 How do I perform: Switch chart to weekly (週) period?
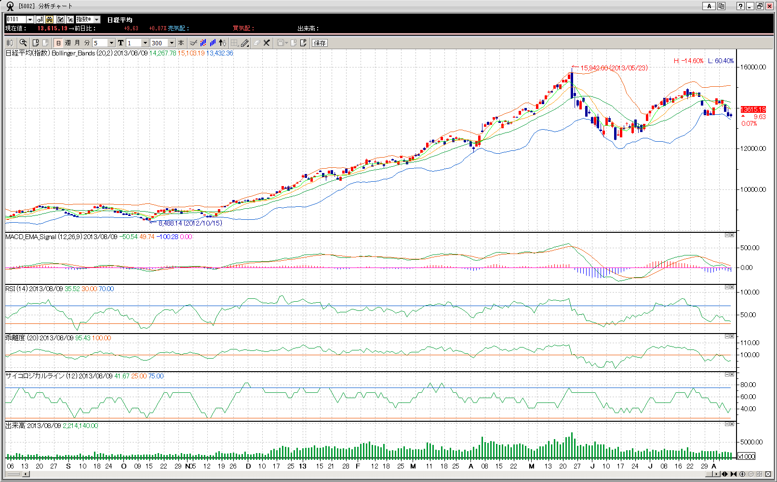68,43
